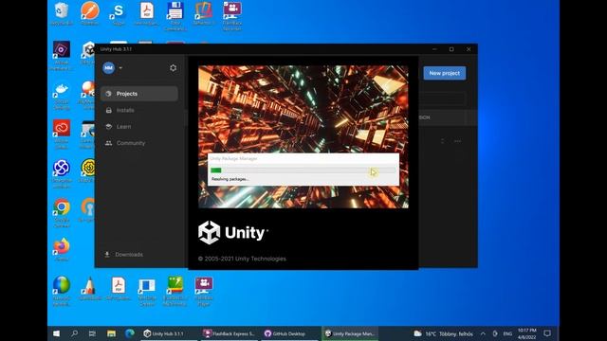Open the globe network desktop shortcut

coord(62,291)
